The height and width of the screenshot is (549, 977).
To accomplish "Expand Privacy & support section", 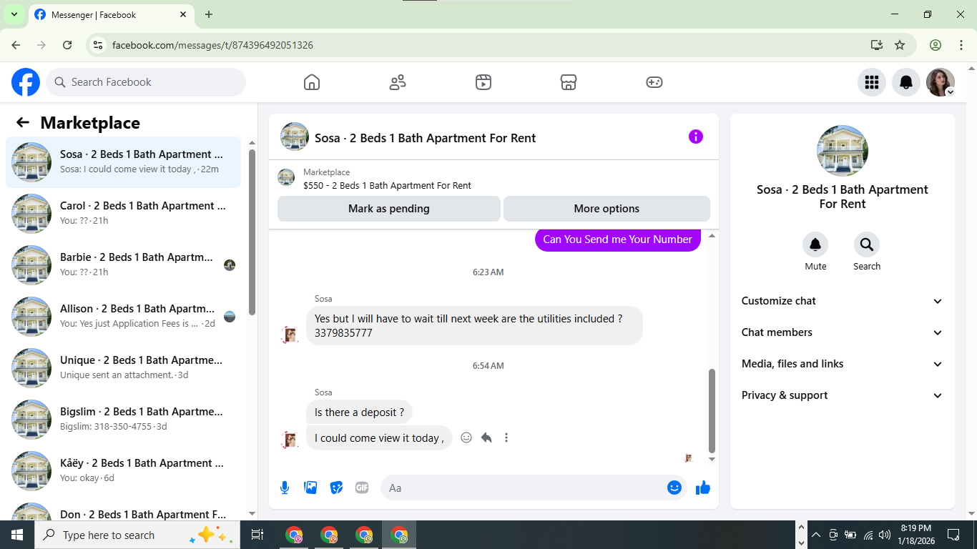I will (843, 395).
